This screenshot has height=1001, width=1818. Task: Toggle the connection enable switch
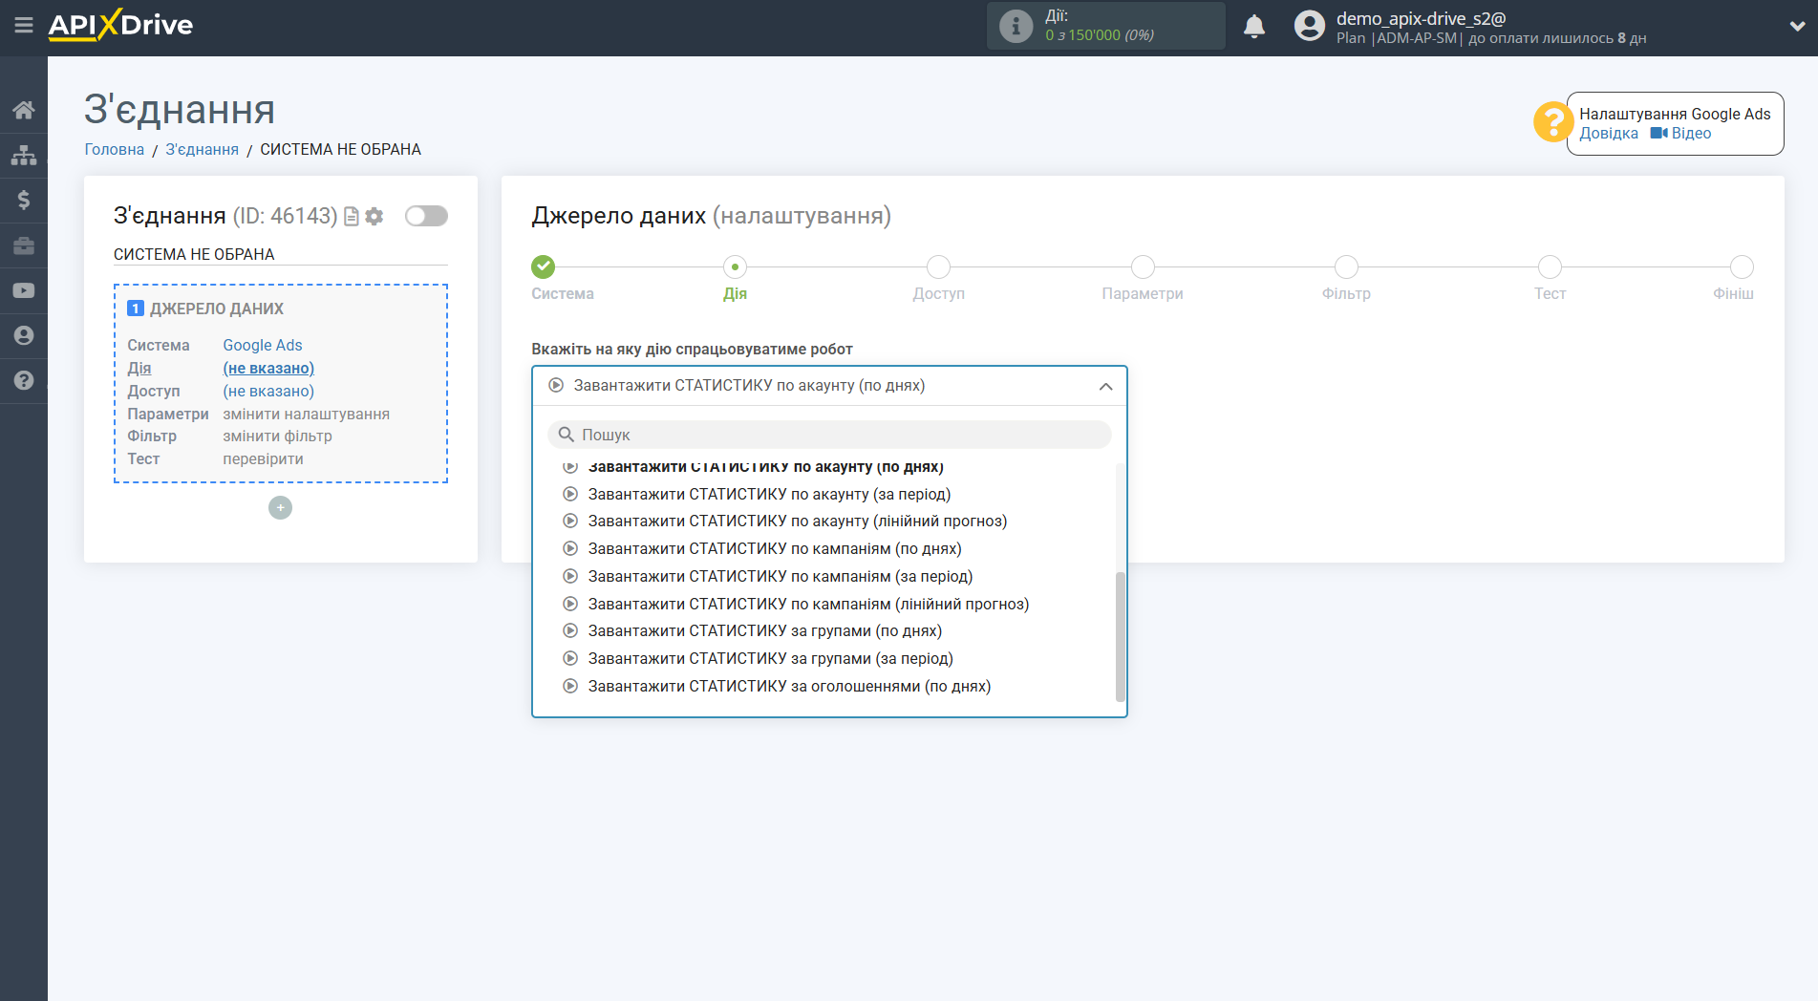pyautogui.click(x=426, y=216)
